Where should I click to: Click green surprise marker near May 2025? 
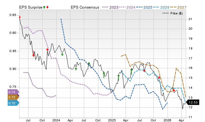pyautogui.click(x=131, y=72)
